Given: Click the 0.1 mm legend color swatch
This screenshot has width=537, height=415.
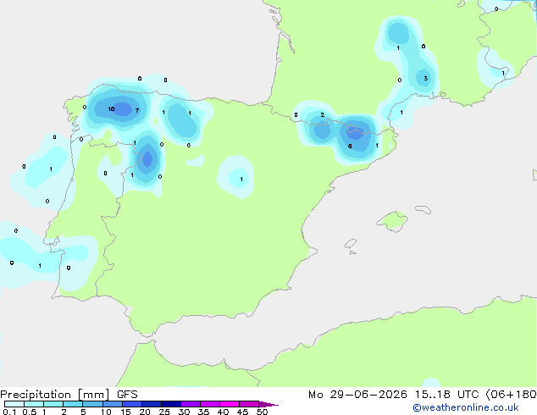Looking at the screenshot, I should point(14,404).
